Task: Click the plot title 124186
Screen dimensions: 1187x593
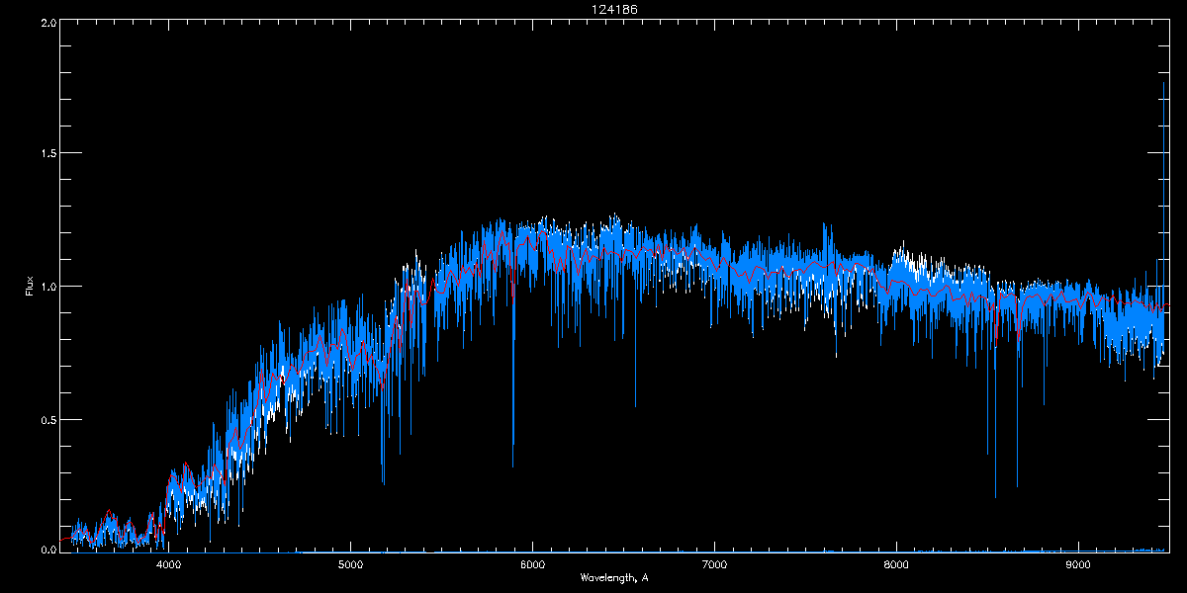Action: click(x=613, y=10)
